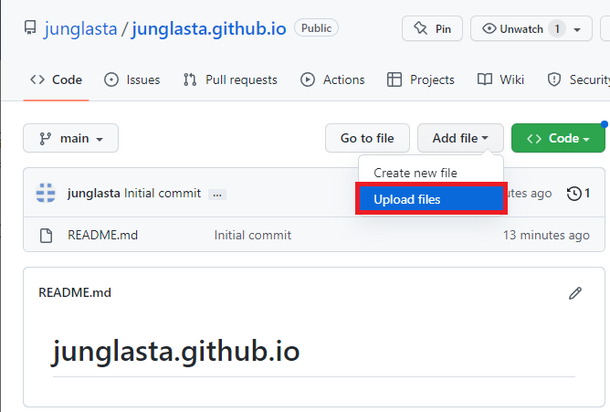610x412 pixels.
Task: Expand the Unwatch notification dropdown arrow
Action: 577,29
